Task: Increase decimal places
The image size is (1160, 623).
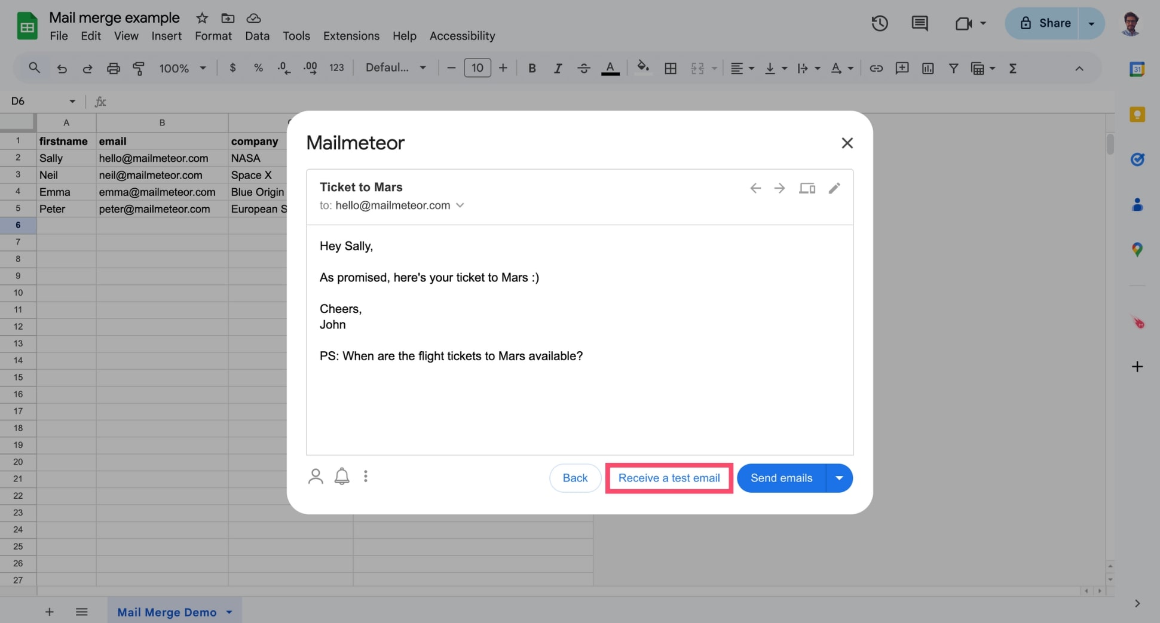Action: coord(310,68)
